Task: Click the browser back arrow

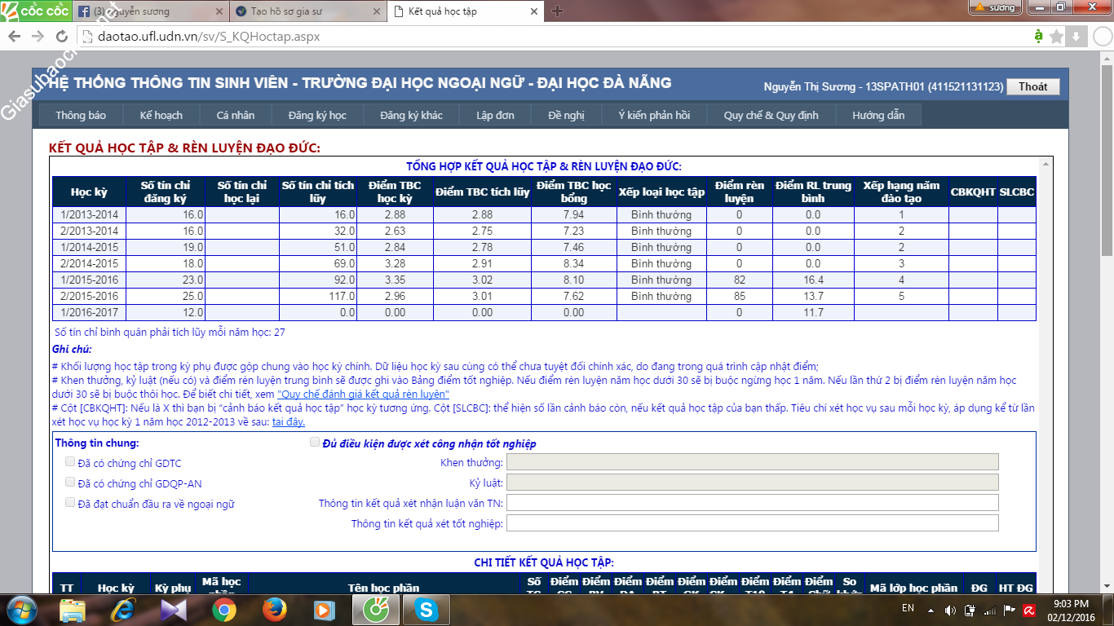Action: (x=15, y=37)
